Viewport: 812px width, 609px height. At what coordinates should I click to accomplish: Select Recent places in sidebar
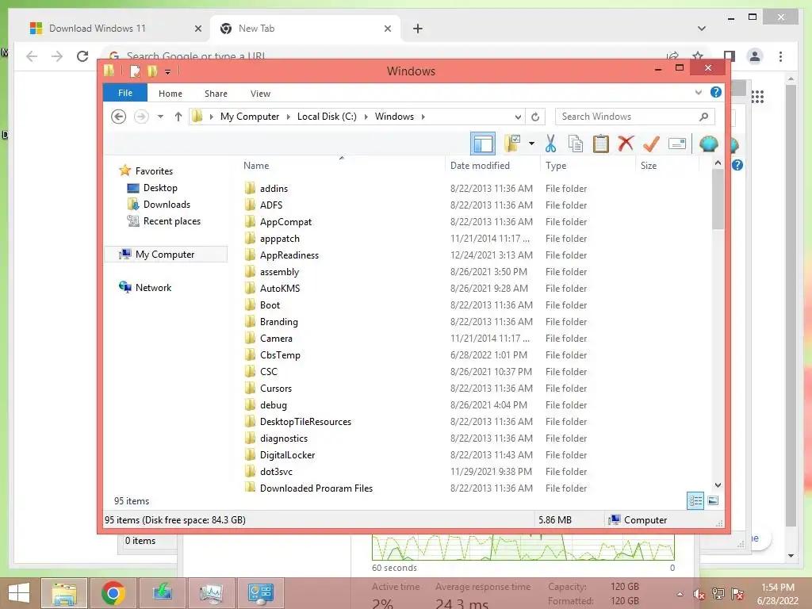coord(171,220)
